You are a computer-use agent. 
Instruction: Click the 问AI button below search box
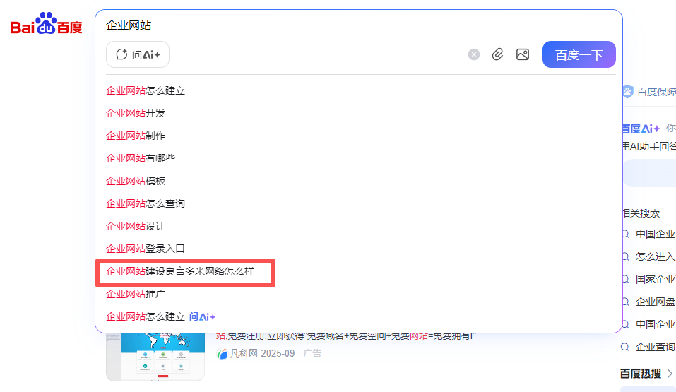138,54
